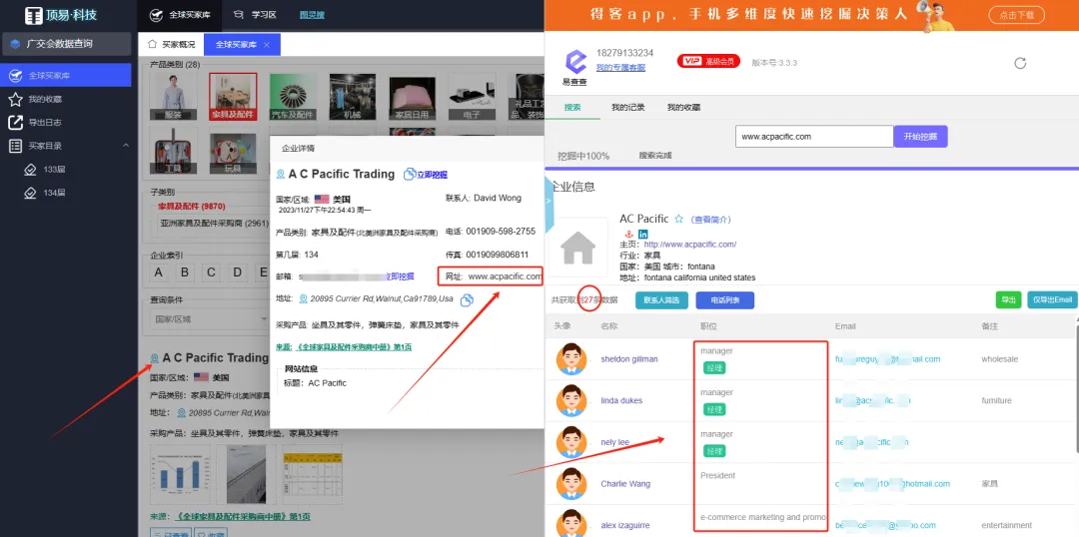
Task: Click the 立即挖掘 link in the 邮箱 row
Action: [x=401, y=276]
